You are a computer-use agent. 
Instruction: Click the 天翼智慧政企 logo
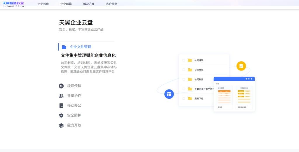(x=13, y=4)
